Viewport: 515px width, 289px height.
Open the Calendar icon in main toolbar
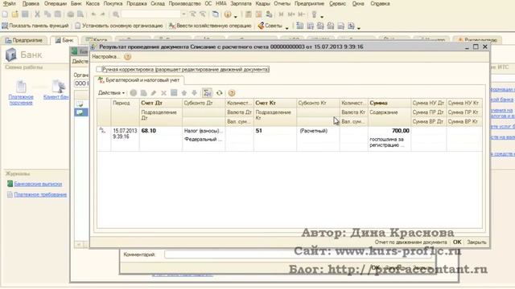pos(259,14)
